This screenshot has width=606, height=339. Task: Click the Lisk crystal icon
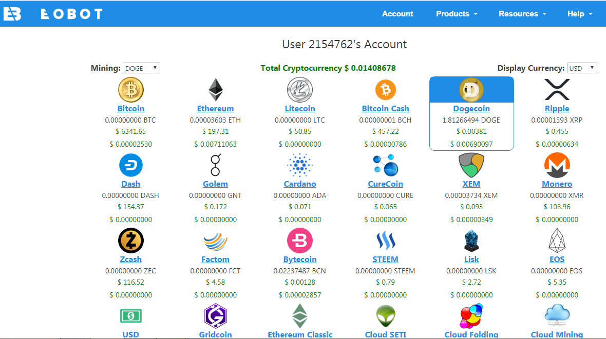point(471,240)
